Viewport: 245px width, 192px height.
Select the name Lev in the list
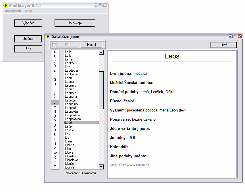tap(82, 134)
